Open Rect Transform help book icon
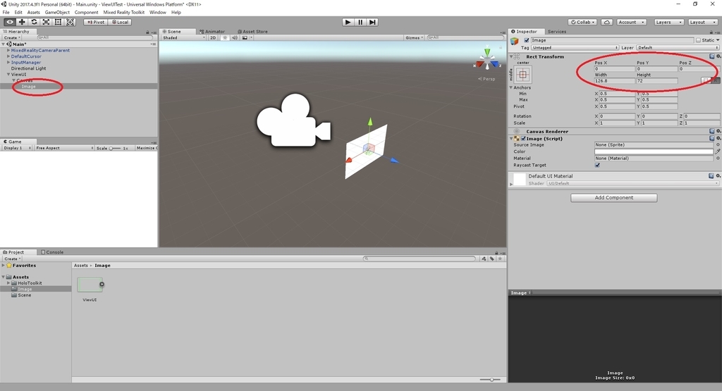Image resolution: width=722 pixels, height=391 pixels. (x=712, y=56)
